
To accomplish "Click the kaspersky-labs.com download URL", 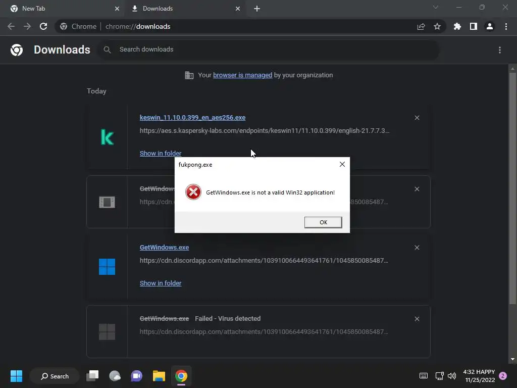I will point(265,131).
